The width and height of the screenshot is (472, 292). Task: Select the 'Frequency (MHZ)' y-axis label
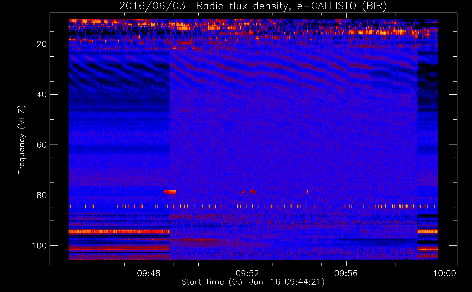22,140
